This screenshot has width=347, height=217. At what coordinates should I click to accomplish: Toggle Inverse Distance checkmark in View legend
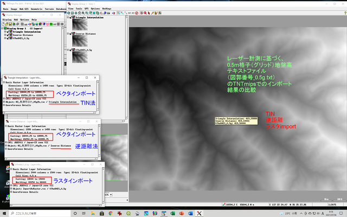71,34
